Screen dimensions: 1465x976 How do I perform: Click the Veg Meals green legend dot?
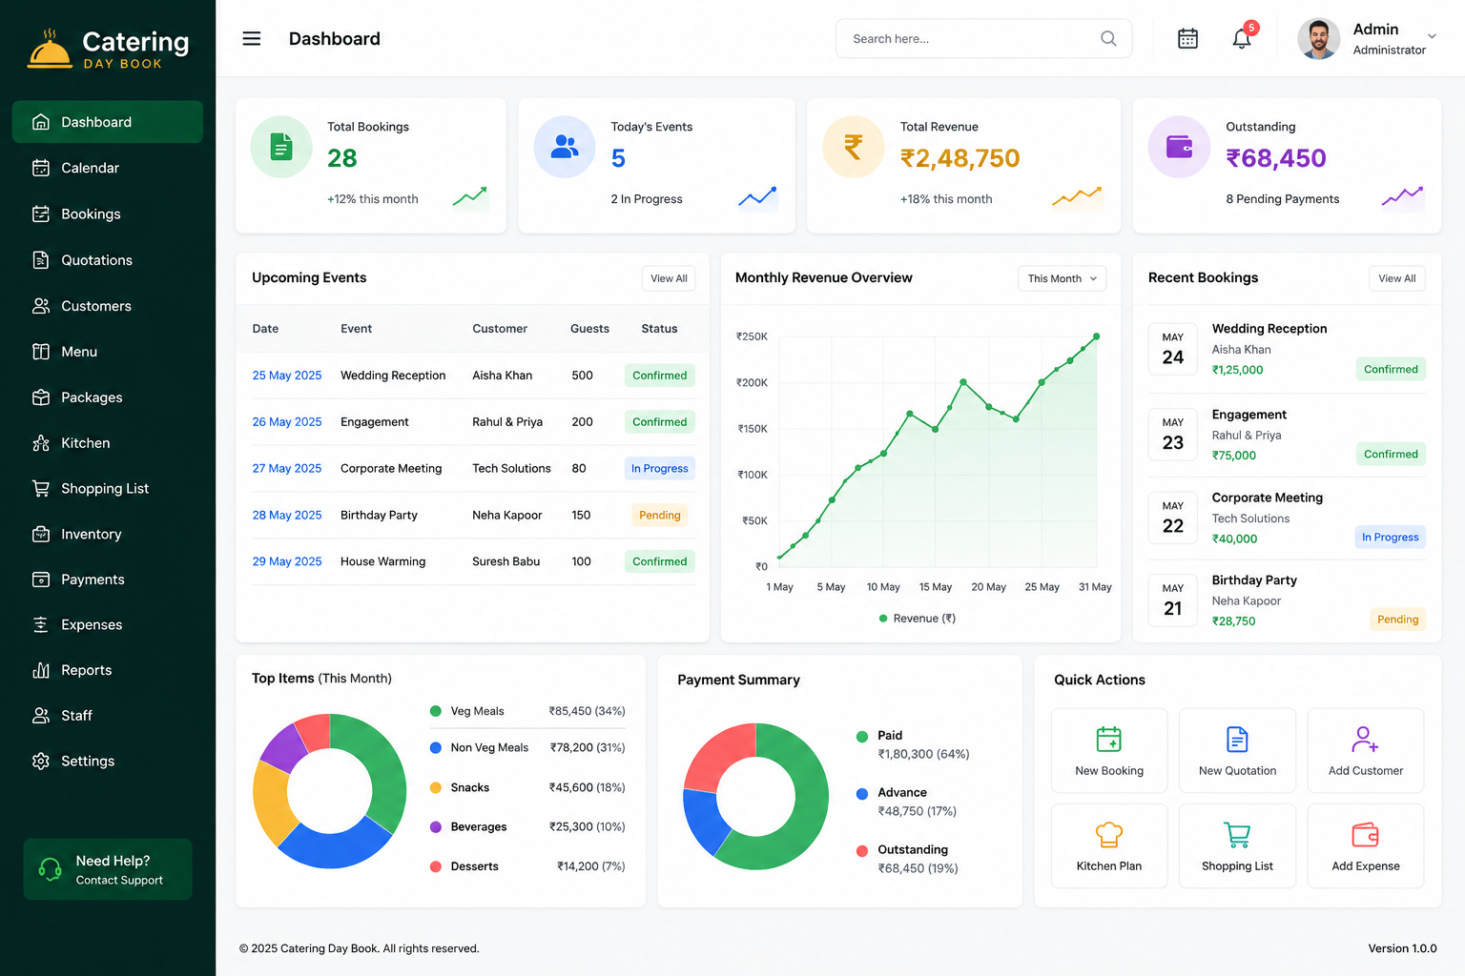point(436,711)
